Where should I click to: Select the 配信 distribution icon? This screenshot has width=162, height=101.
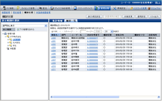point(40,8)
